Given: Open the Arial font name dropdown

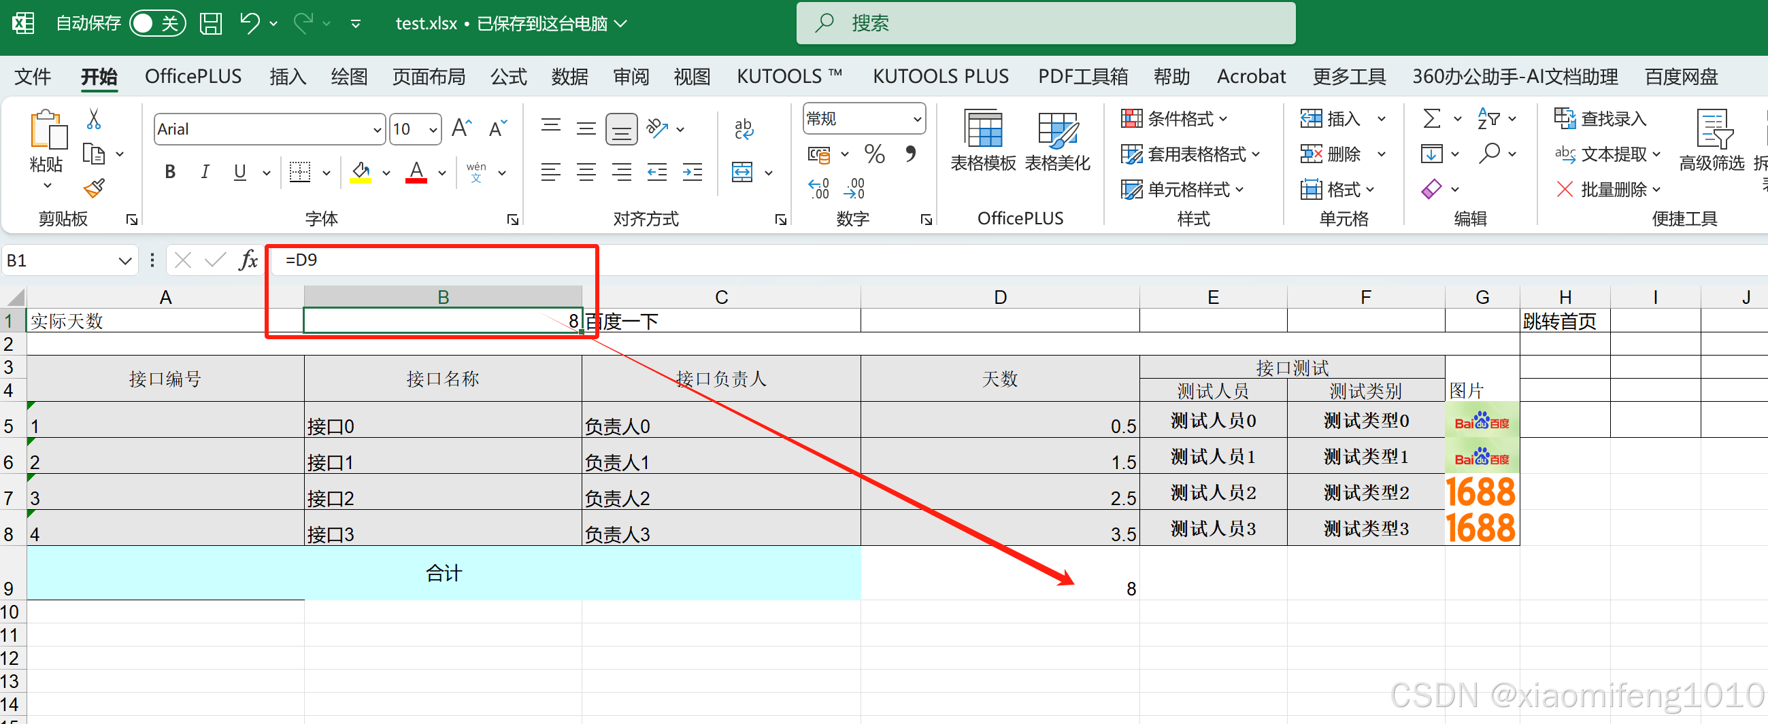Looking at the screenshot, I should [377, 129].
